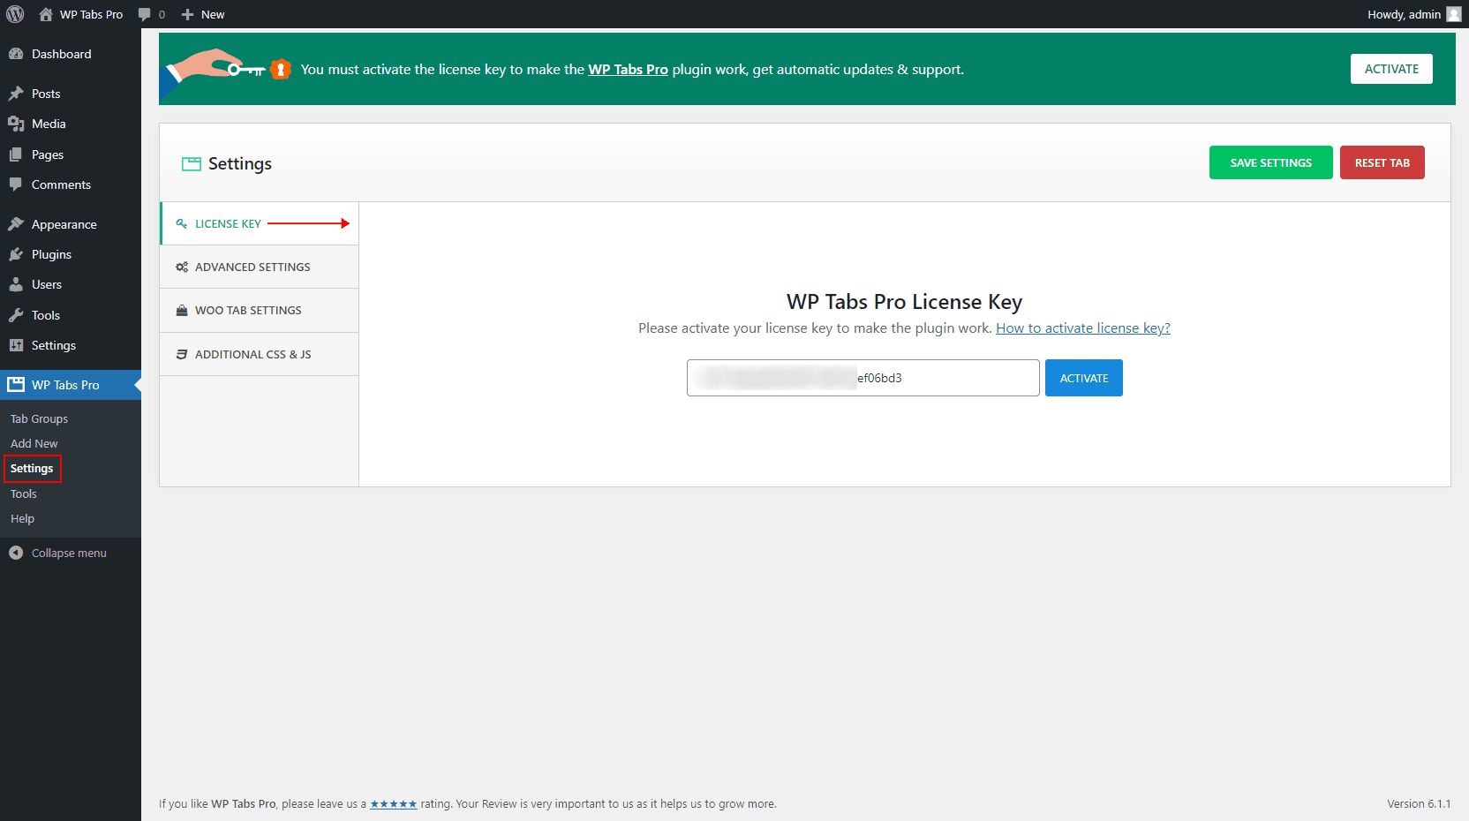Click the WordPress logo icon

[15, 14]
